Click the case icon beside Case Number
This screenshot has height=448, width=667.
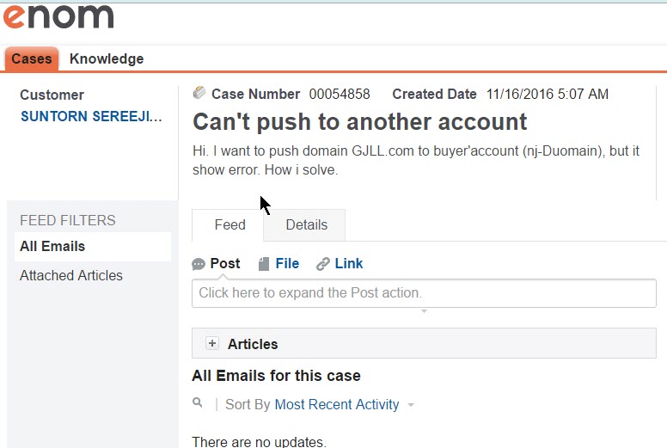point(199,94)
